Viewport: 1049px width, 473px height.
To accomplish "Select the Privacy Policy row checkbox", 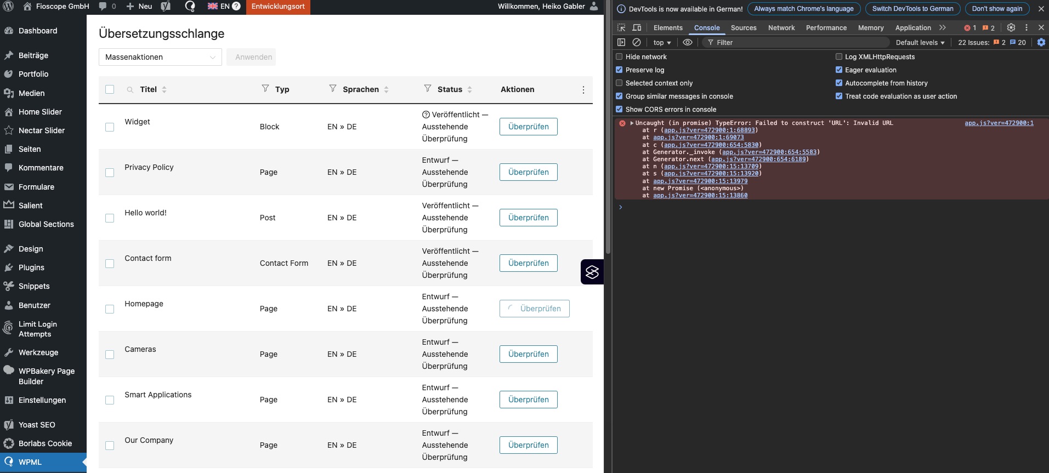I will click(110, 173).
